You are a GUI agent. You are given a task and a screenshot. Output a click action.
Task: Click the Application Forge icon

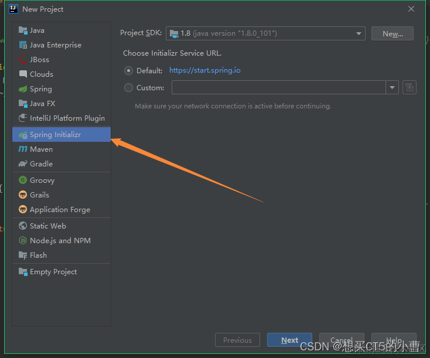pos(23,209)
